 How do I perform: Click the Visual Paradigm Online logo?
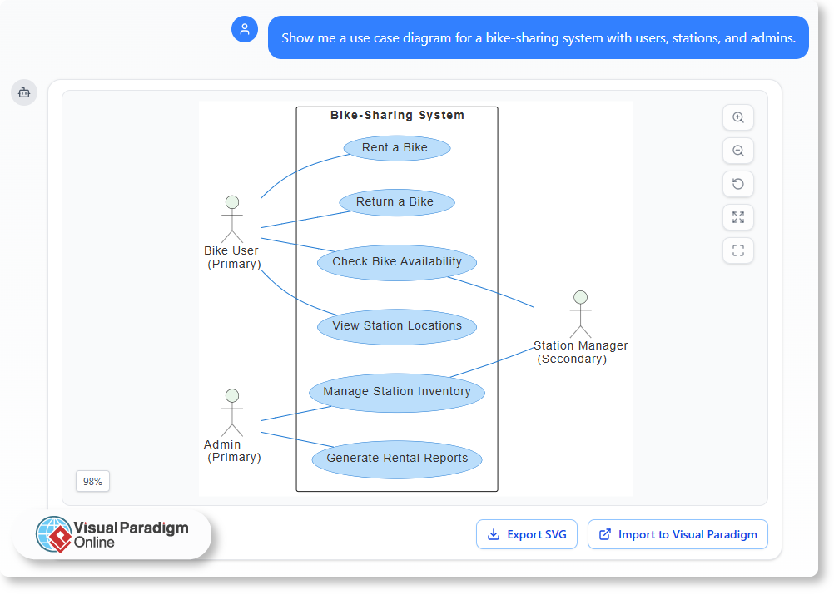click(x=112, y=534)
